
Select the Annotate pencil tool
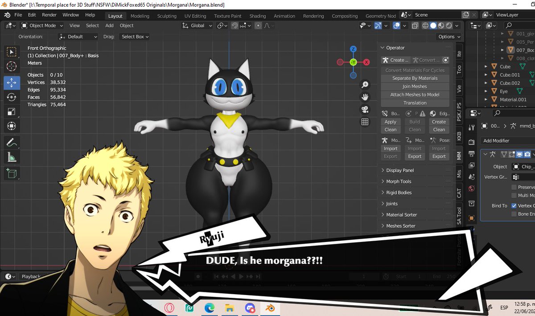[12, 143]
